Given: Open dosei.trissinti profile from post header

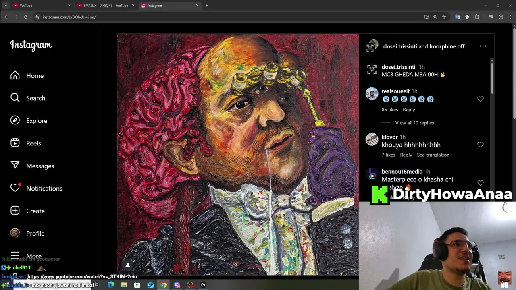Looking at the screenshot, I should (400, 46).
